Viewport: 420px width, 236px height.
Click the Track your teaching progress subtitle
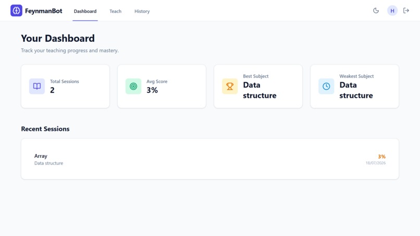[70, 51]
